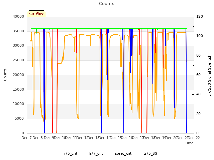
Task: Click the 40 right axis tick label
Action: point(198,94)
